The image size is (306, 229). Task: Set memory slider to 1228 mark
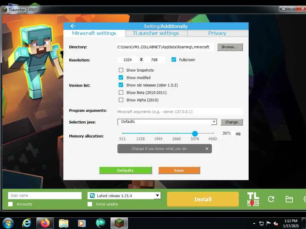[140, 133]
